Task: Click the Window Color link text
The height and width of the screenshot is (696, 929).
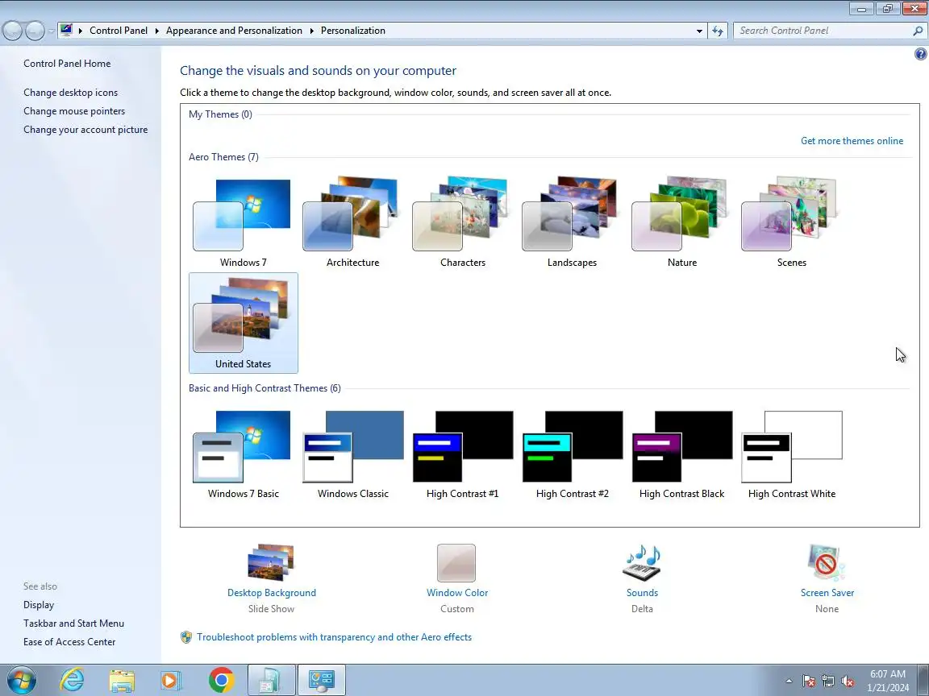Action: (x=456, y=592)
